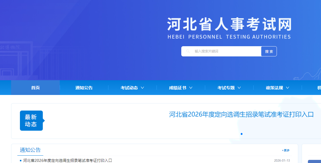Screen dimensions: 321x163
Task: Select the 考试动态 menu label
Action: [129, 88]
